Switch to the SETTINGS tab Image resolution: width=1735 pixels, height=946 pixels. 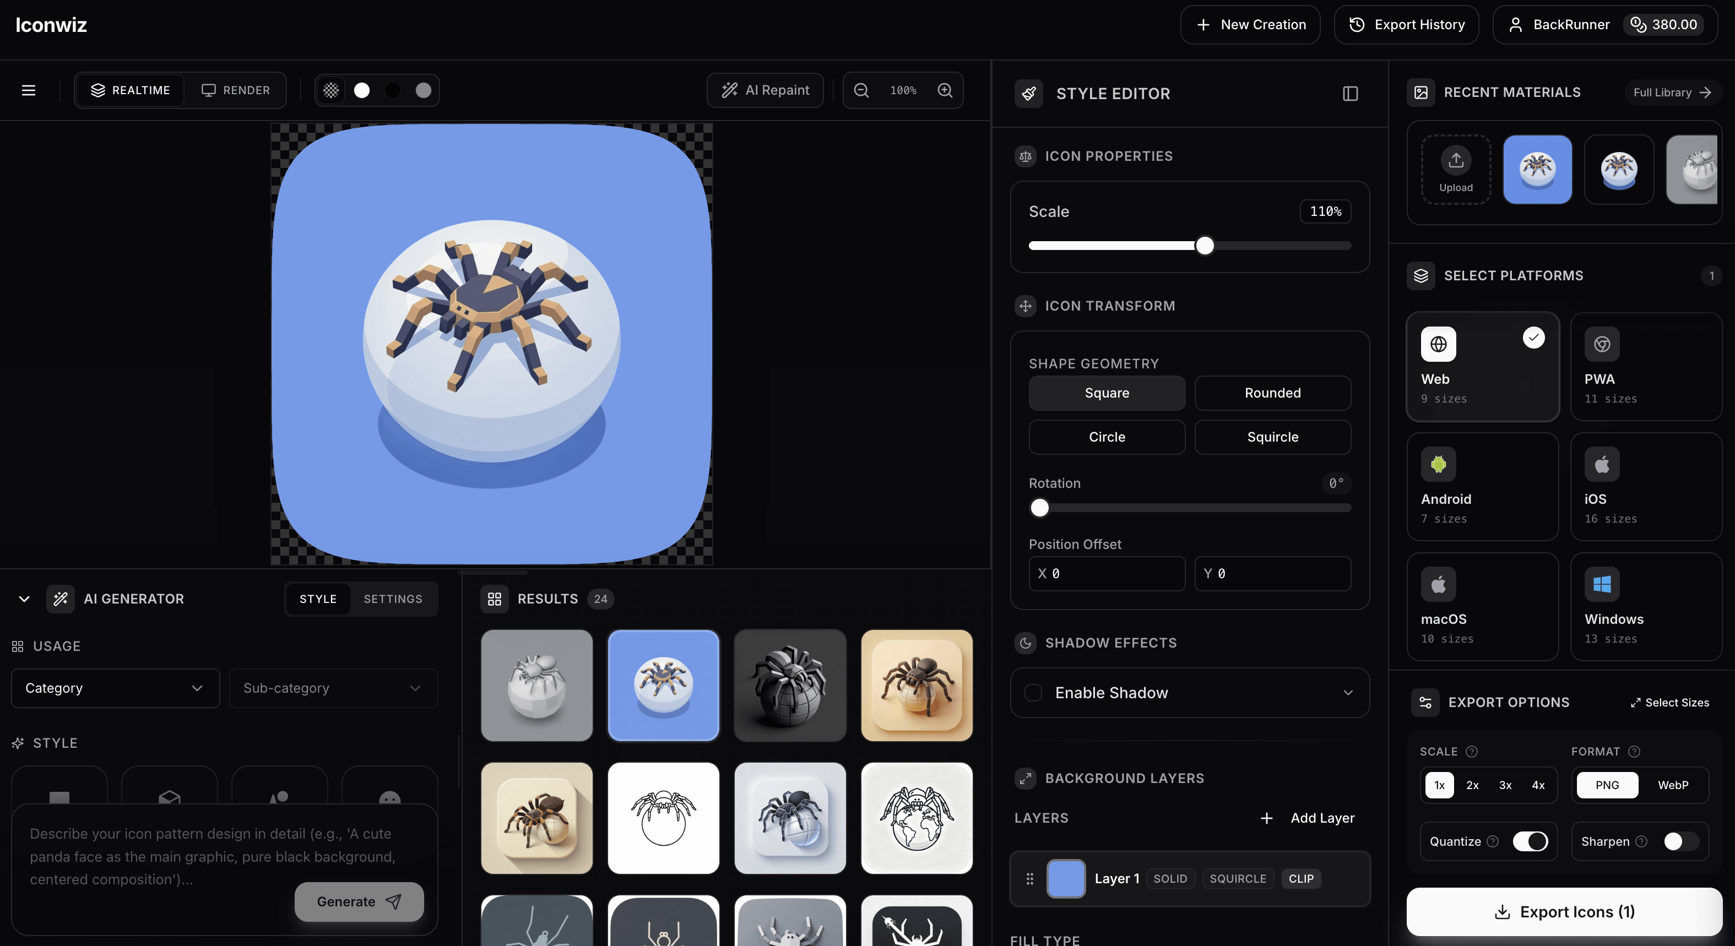coord(393,599)
